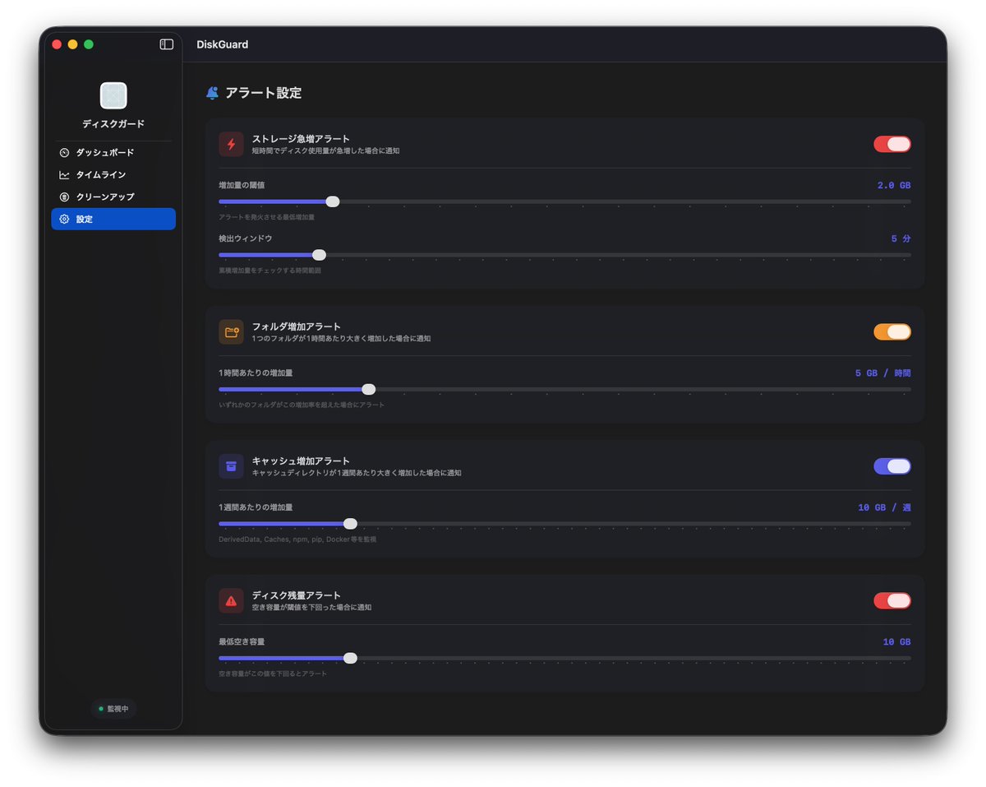Toggle the キャッシュ増加アラート switch

click(x=892, y=466)
